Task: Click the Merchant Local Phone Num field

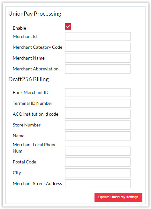Action: point(98,151)
